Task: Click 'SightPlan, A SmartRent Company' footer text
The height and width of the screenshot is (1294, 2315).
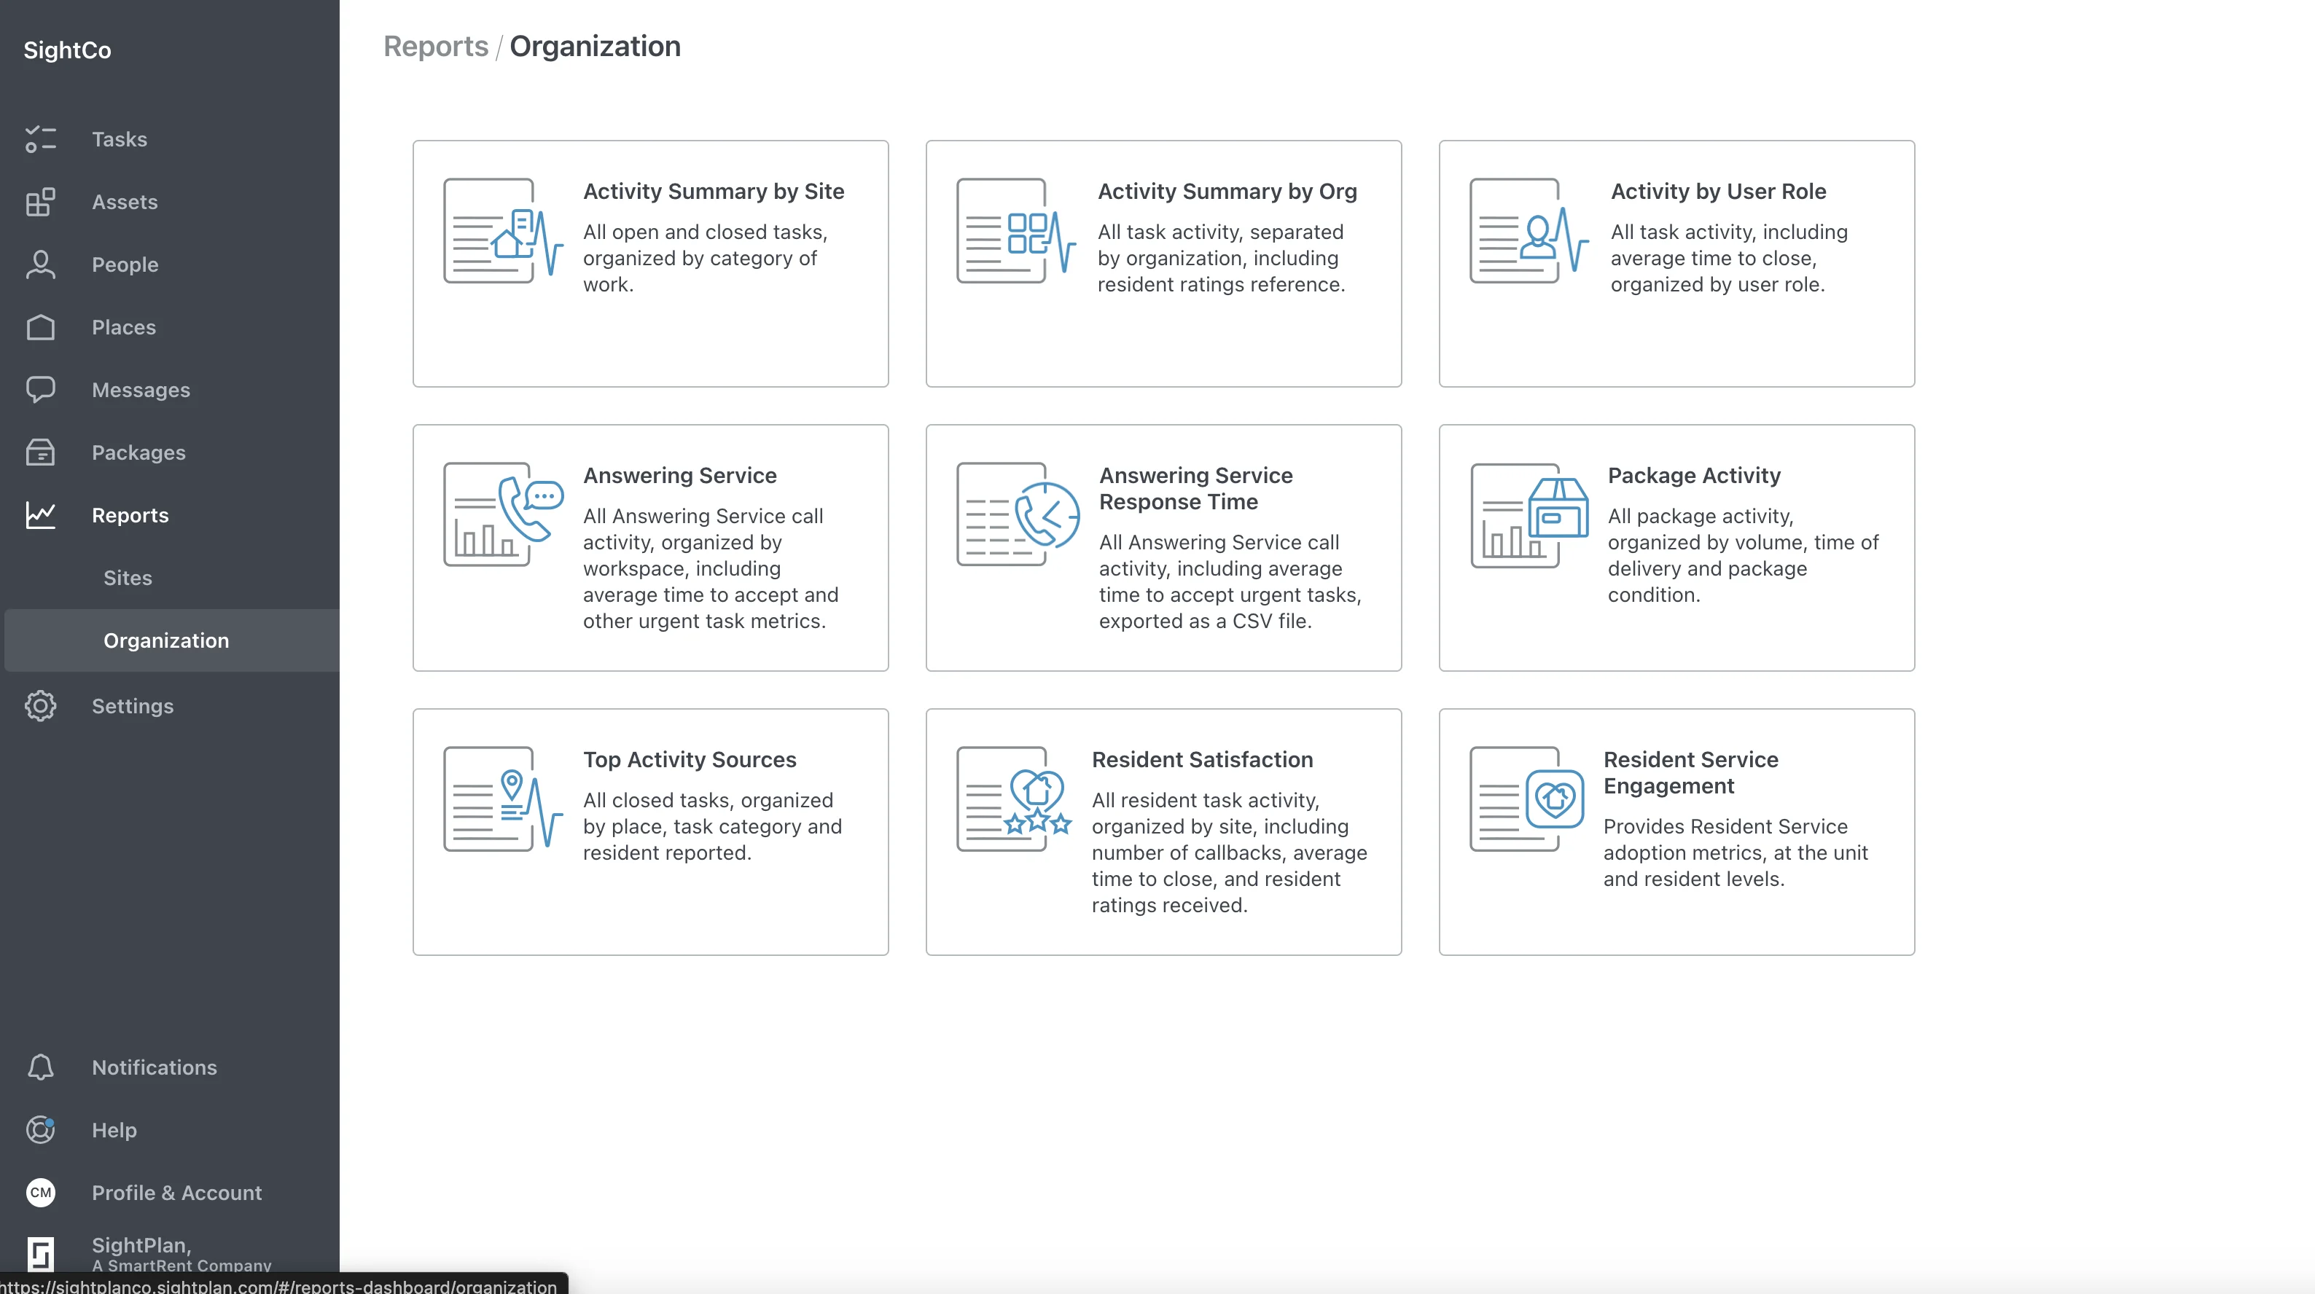Action: [x=181, y=1255]
